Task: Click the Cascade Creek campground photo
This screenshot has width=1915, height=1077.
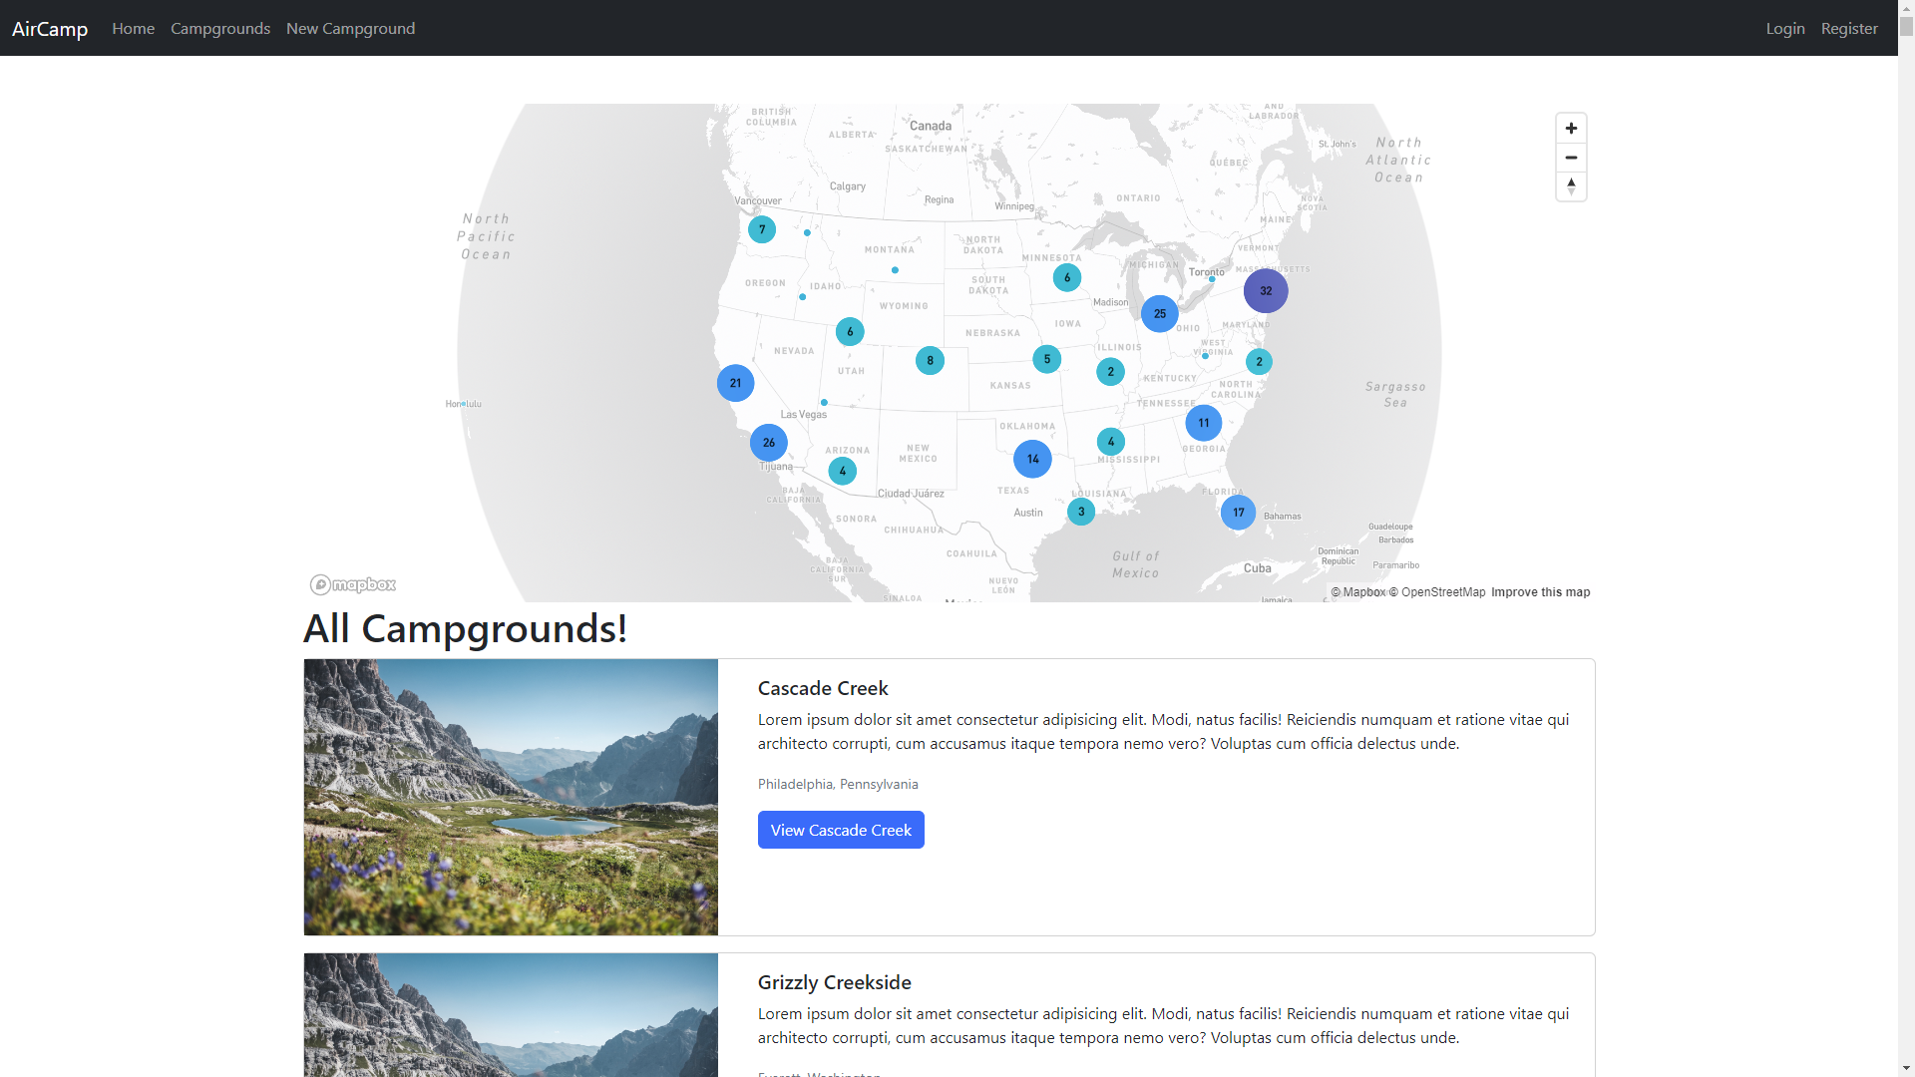Action: coord(511,797)
